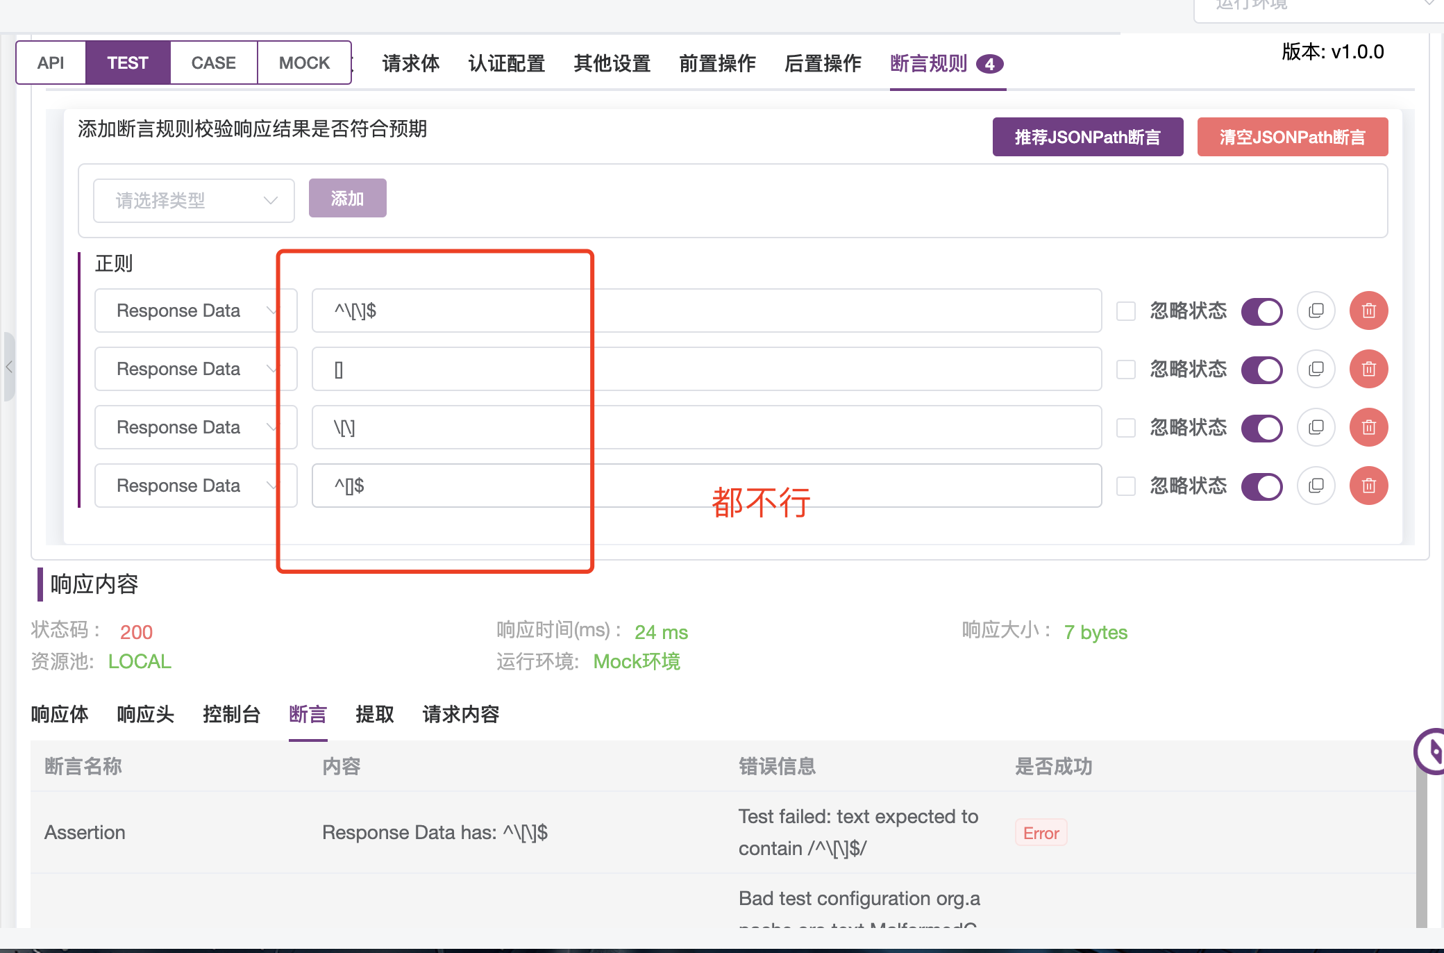Click the 清空JSONPath断言 button
Image resolution: width=1444 pixels, height=953 pixels.
click(x=1292, y=137)
